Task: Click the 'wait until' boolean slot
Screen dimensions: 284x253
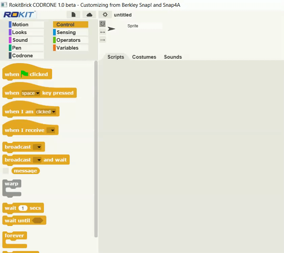Action: 38,221
